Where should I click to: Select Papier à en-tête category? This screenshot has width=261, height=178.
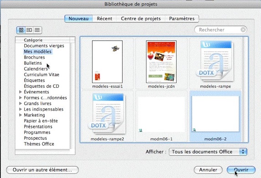pyautogui.click(x=41, y=121)
